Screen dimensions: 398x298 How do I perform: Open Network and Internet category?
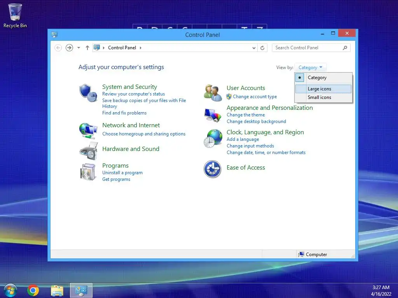pos(131,125)
